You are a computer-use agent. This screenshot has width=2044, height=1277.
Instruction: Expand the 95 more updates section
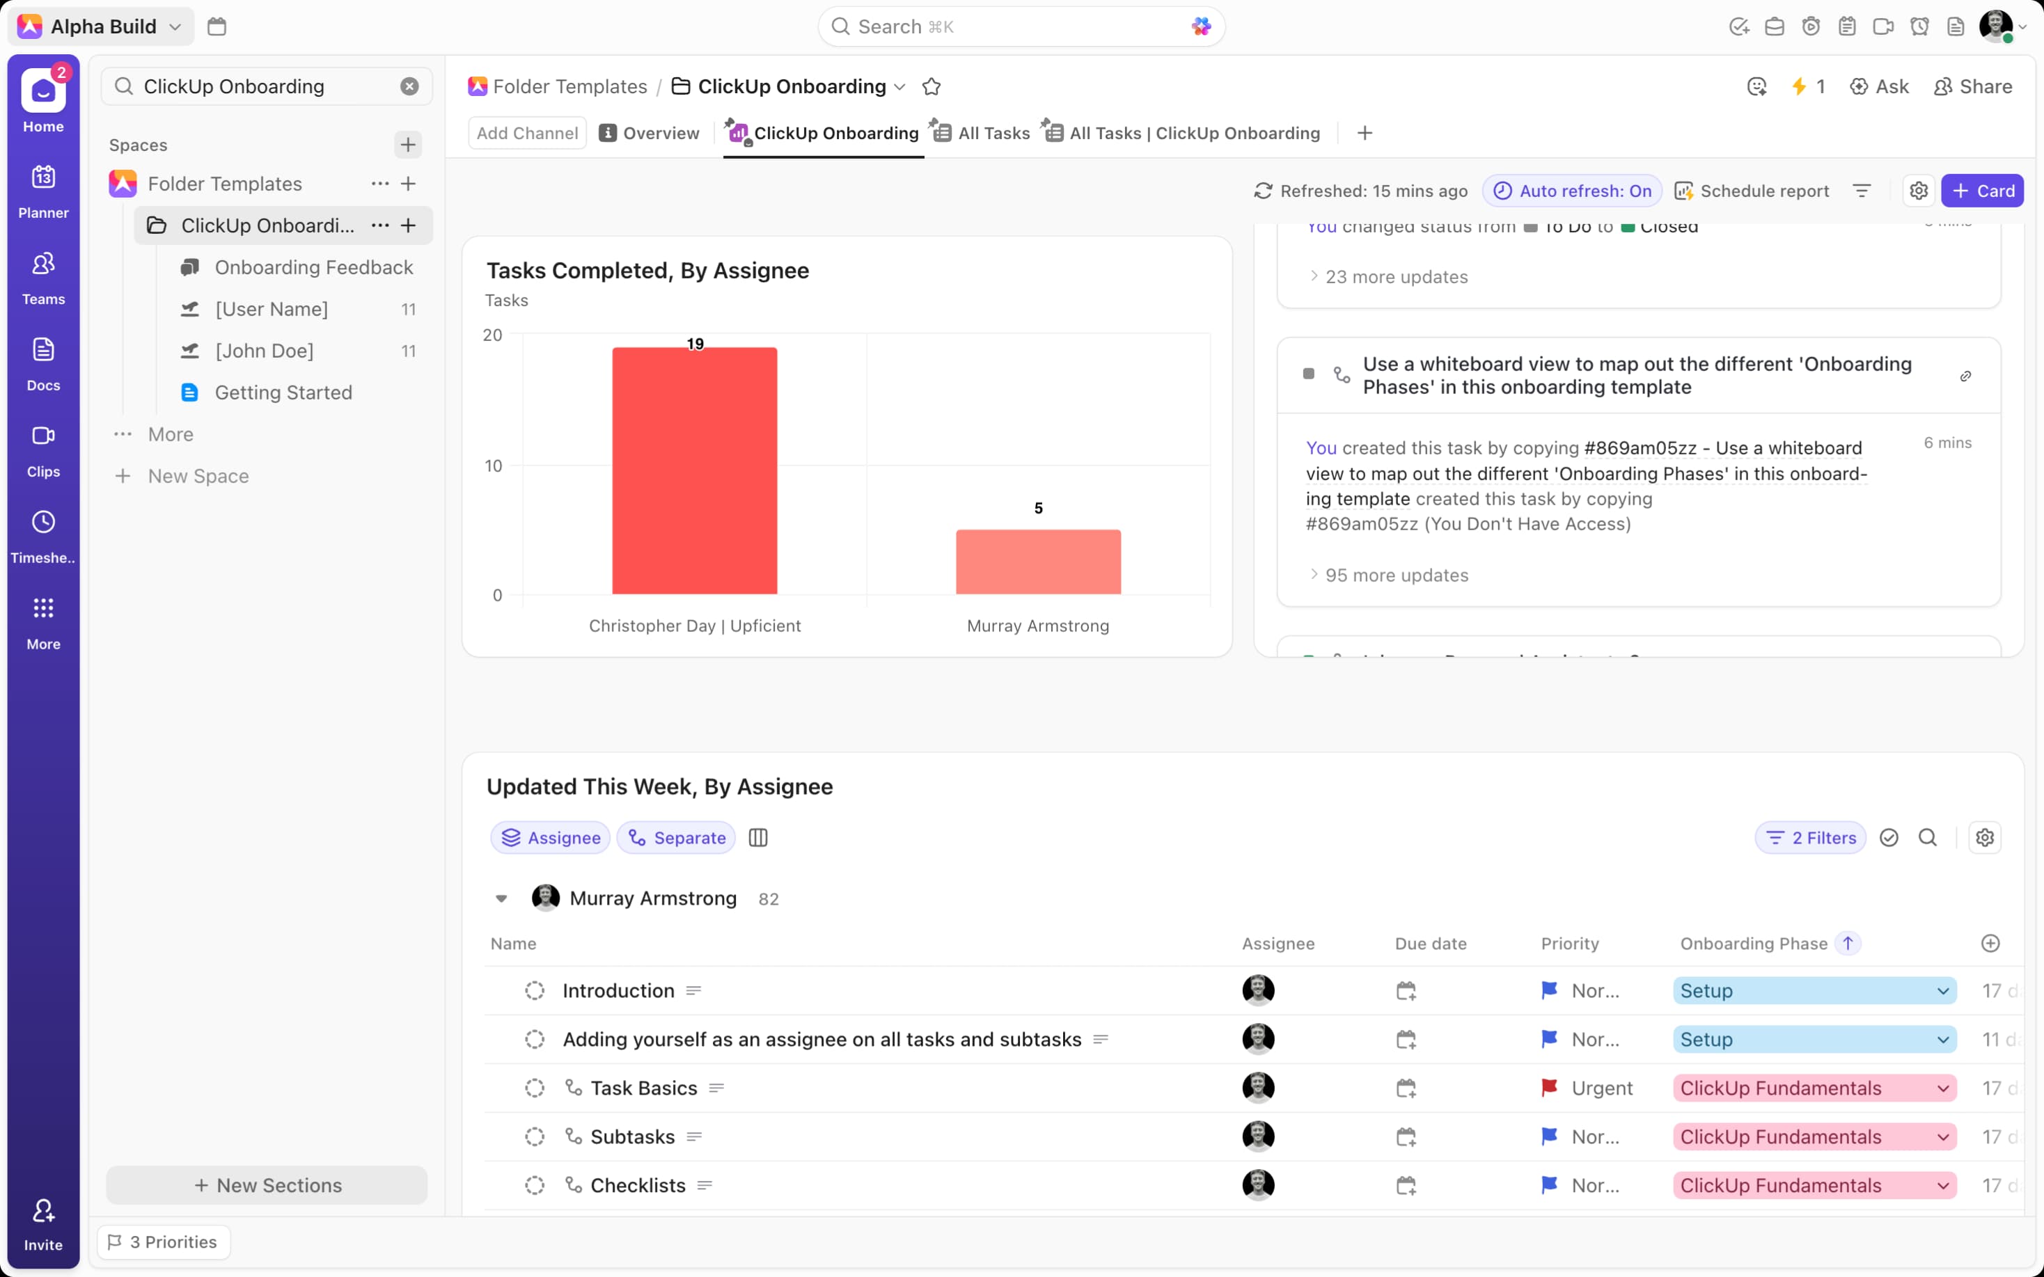(1395, 575)
